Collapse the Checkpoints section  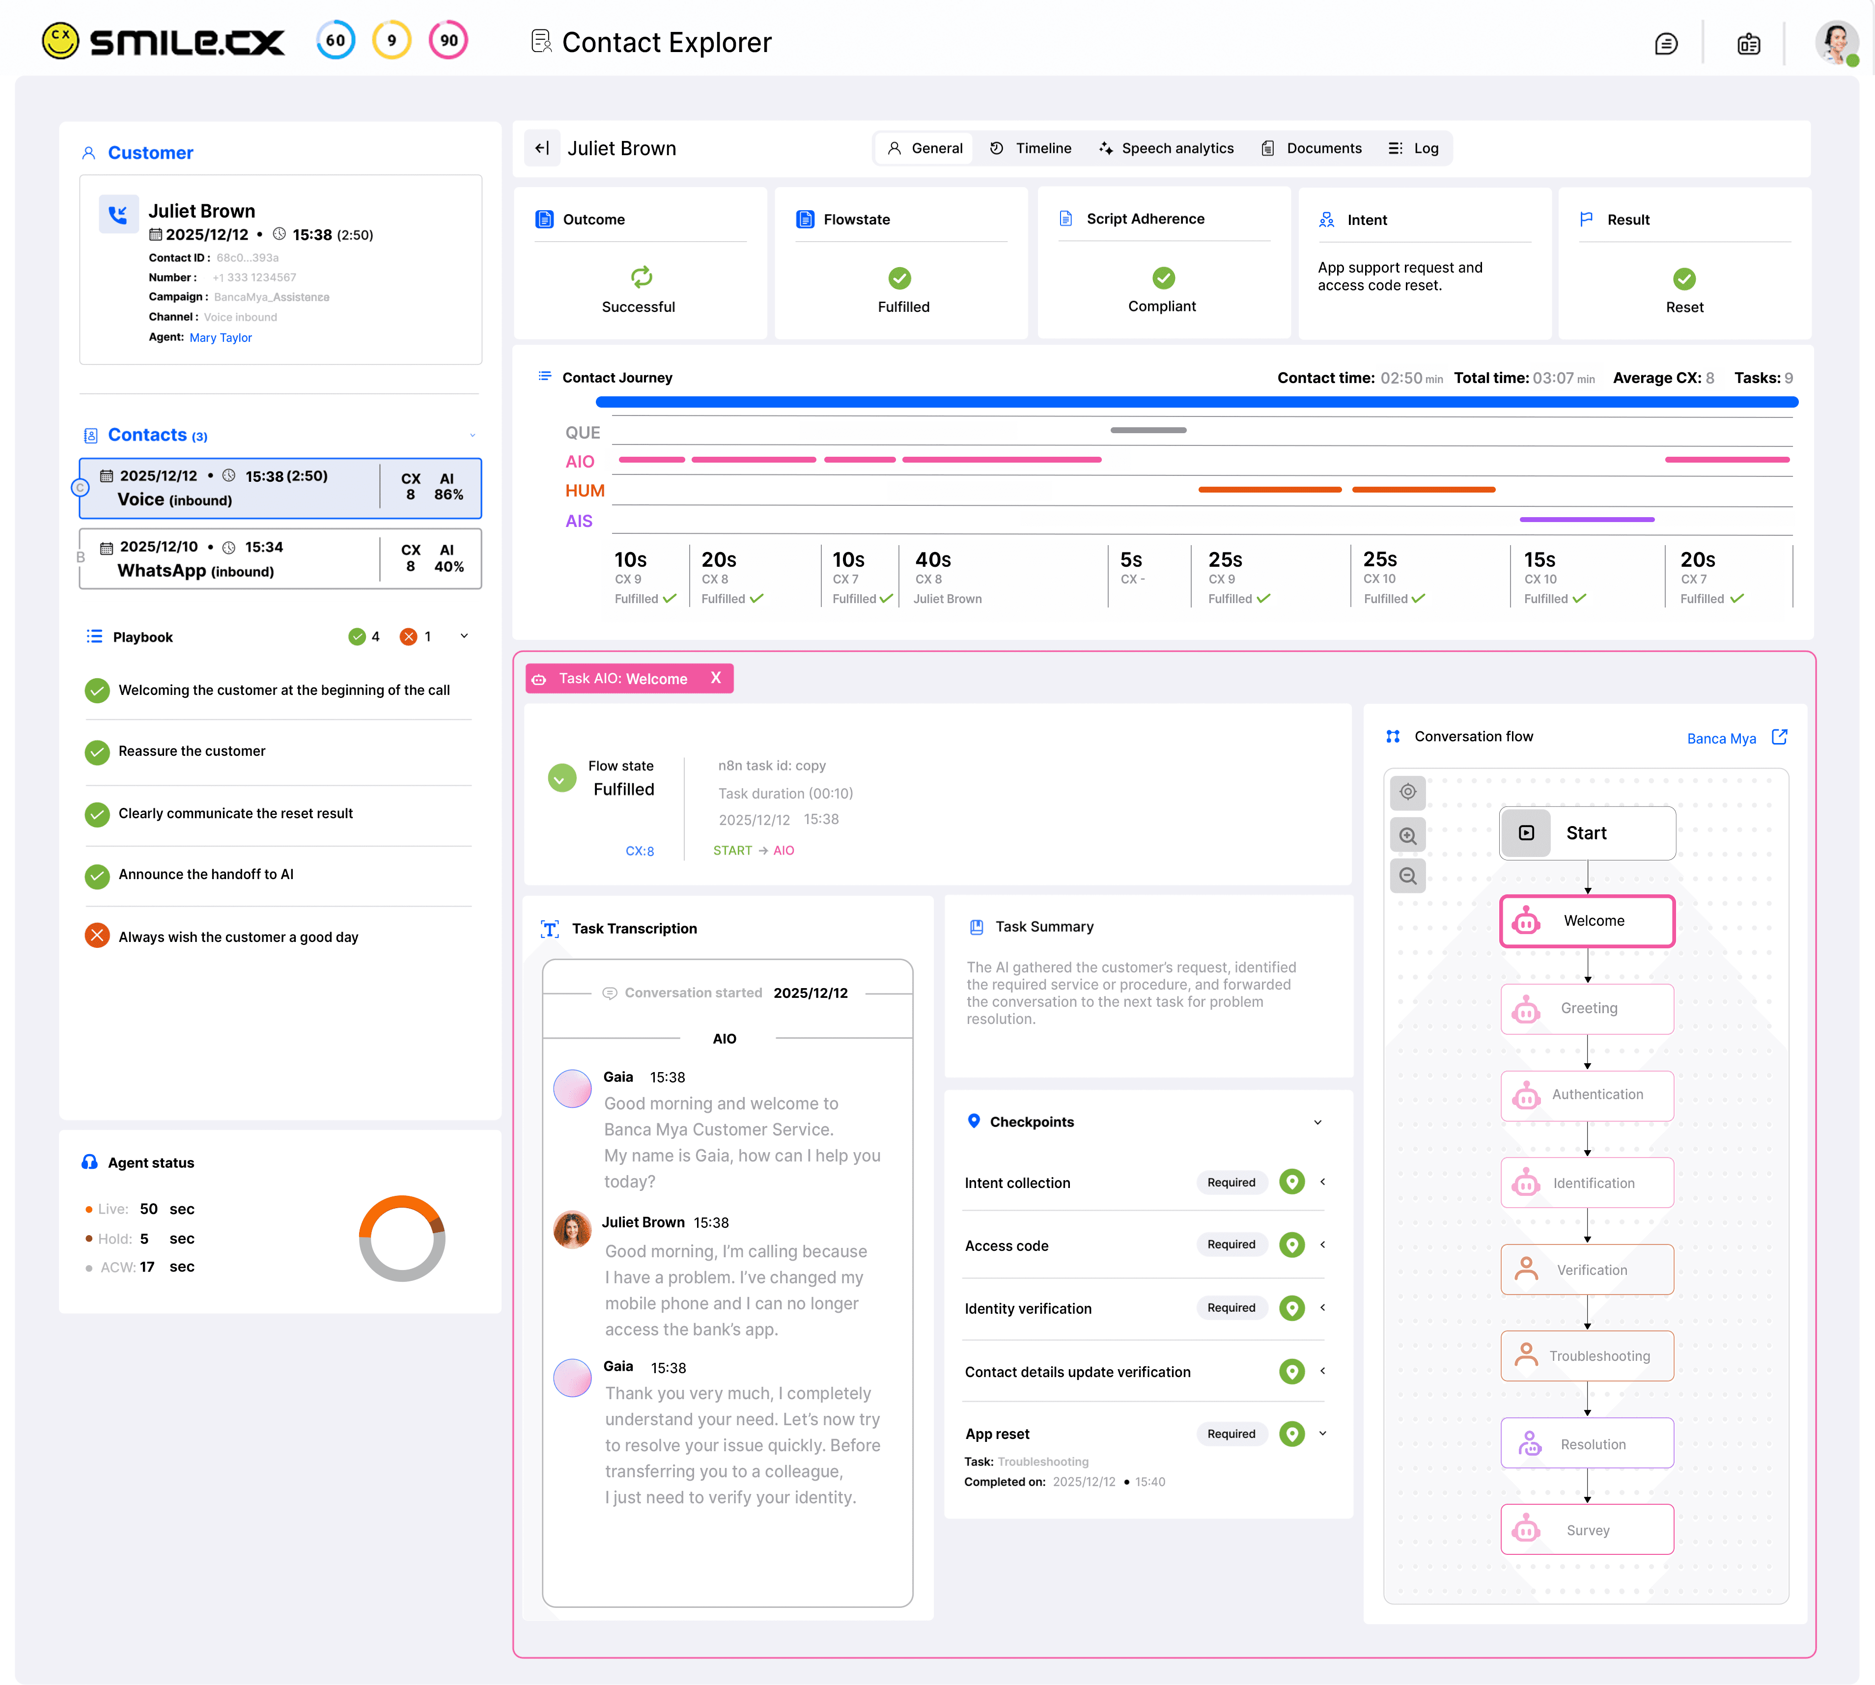1317,1122
